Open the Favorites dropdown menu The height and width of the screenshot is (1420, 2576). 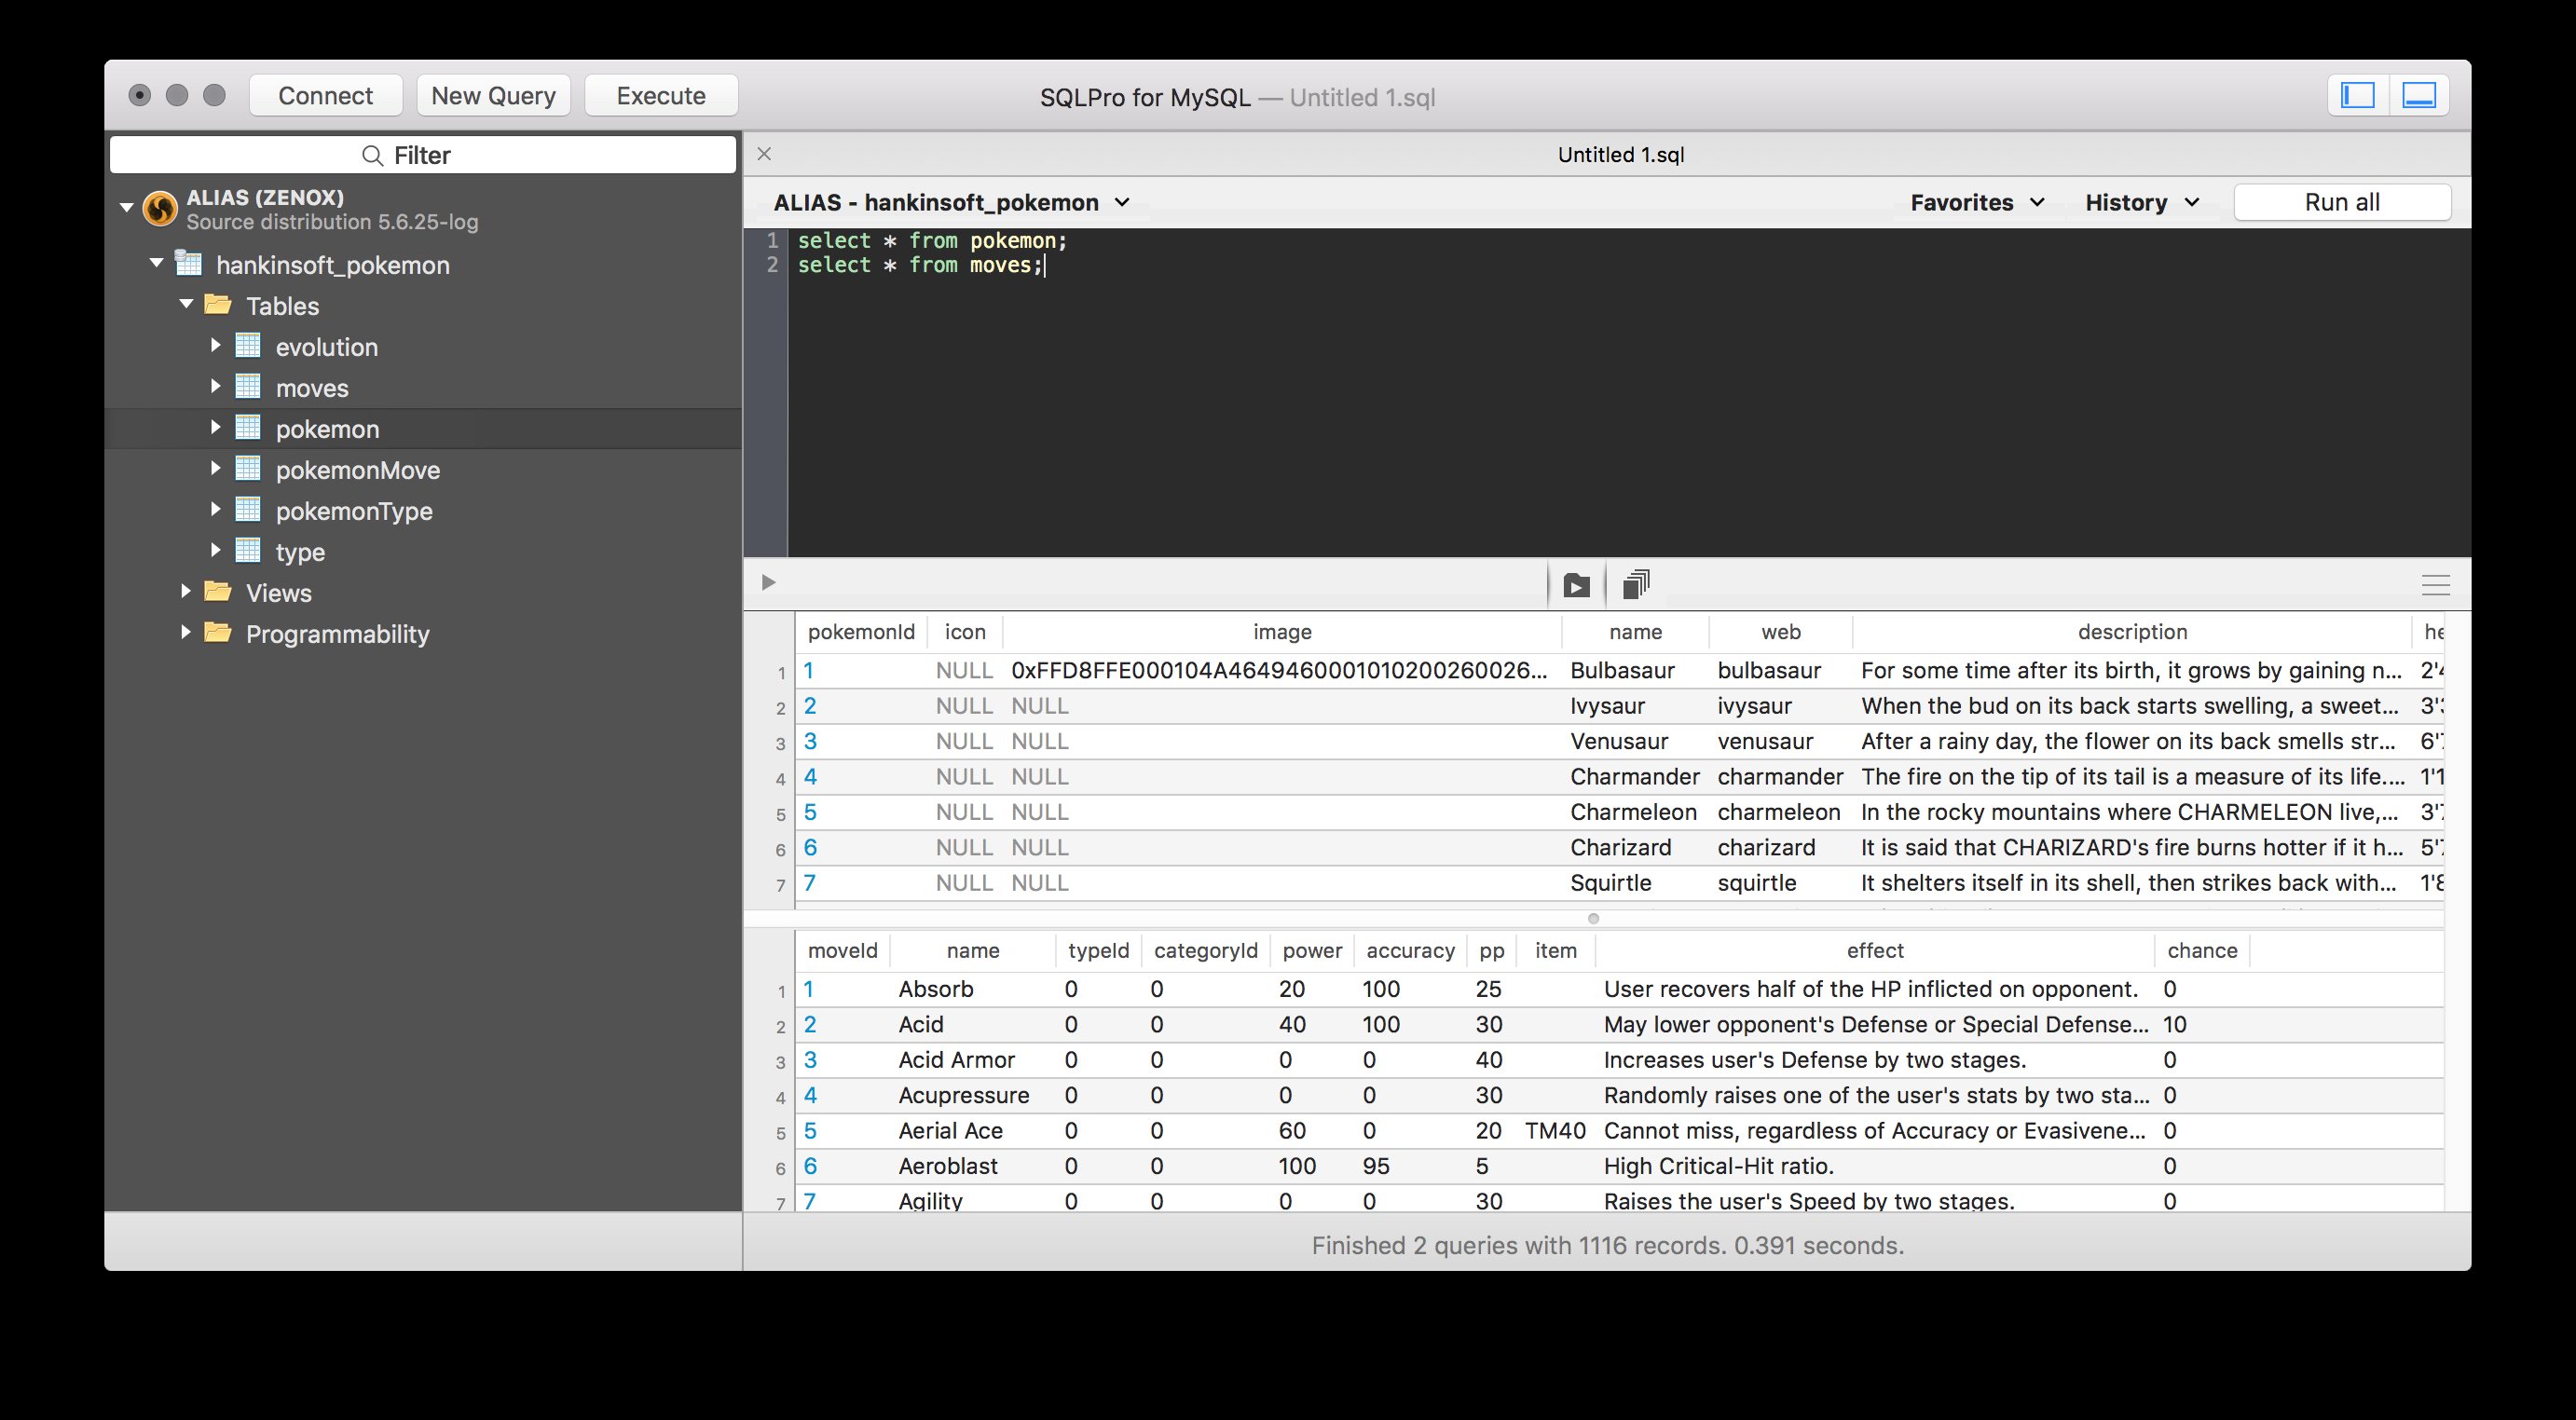click(1976, 199)
